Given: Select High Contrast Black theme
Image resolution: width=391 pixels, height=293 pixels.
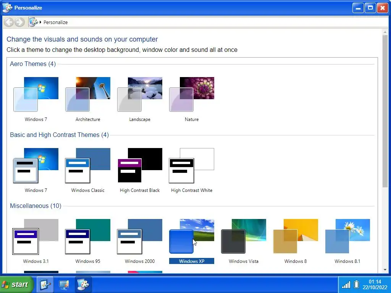Looking at the screenshot, I should click(x=140, y=170).
